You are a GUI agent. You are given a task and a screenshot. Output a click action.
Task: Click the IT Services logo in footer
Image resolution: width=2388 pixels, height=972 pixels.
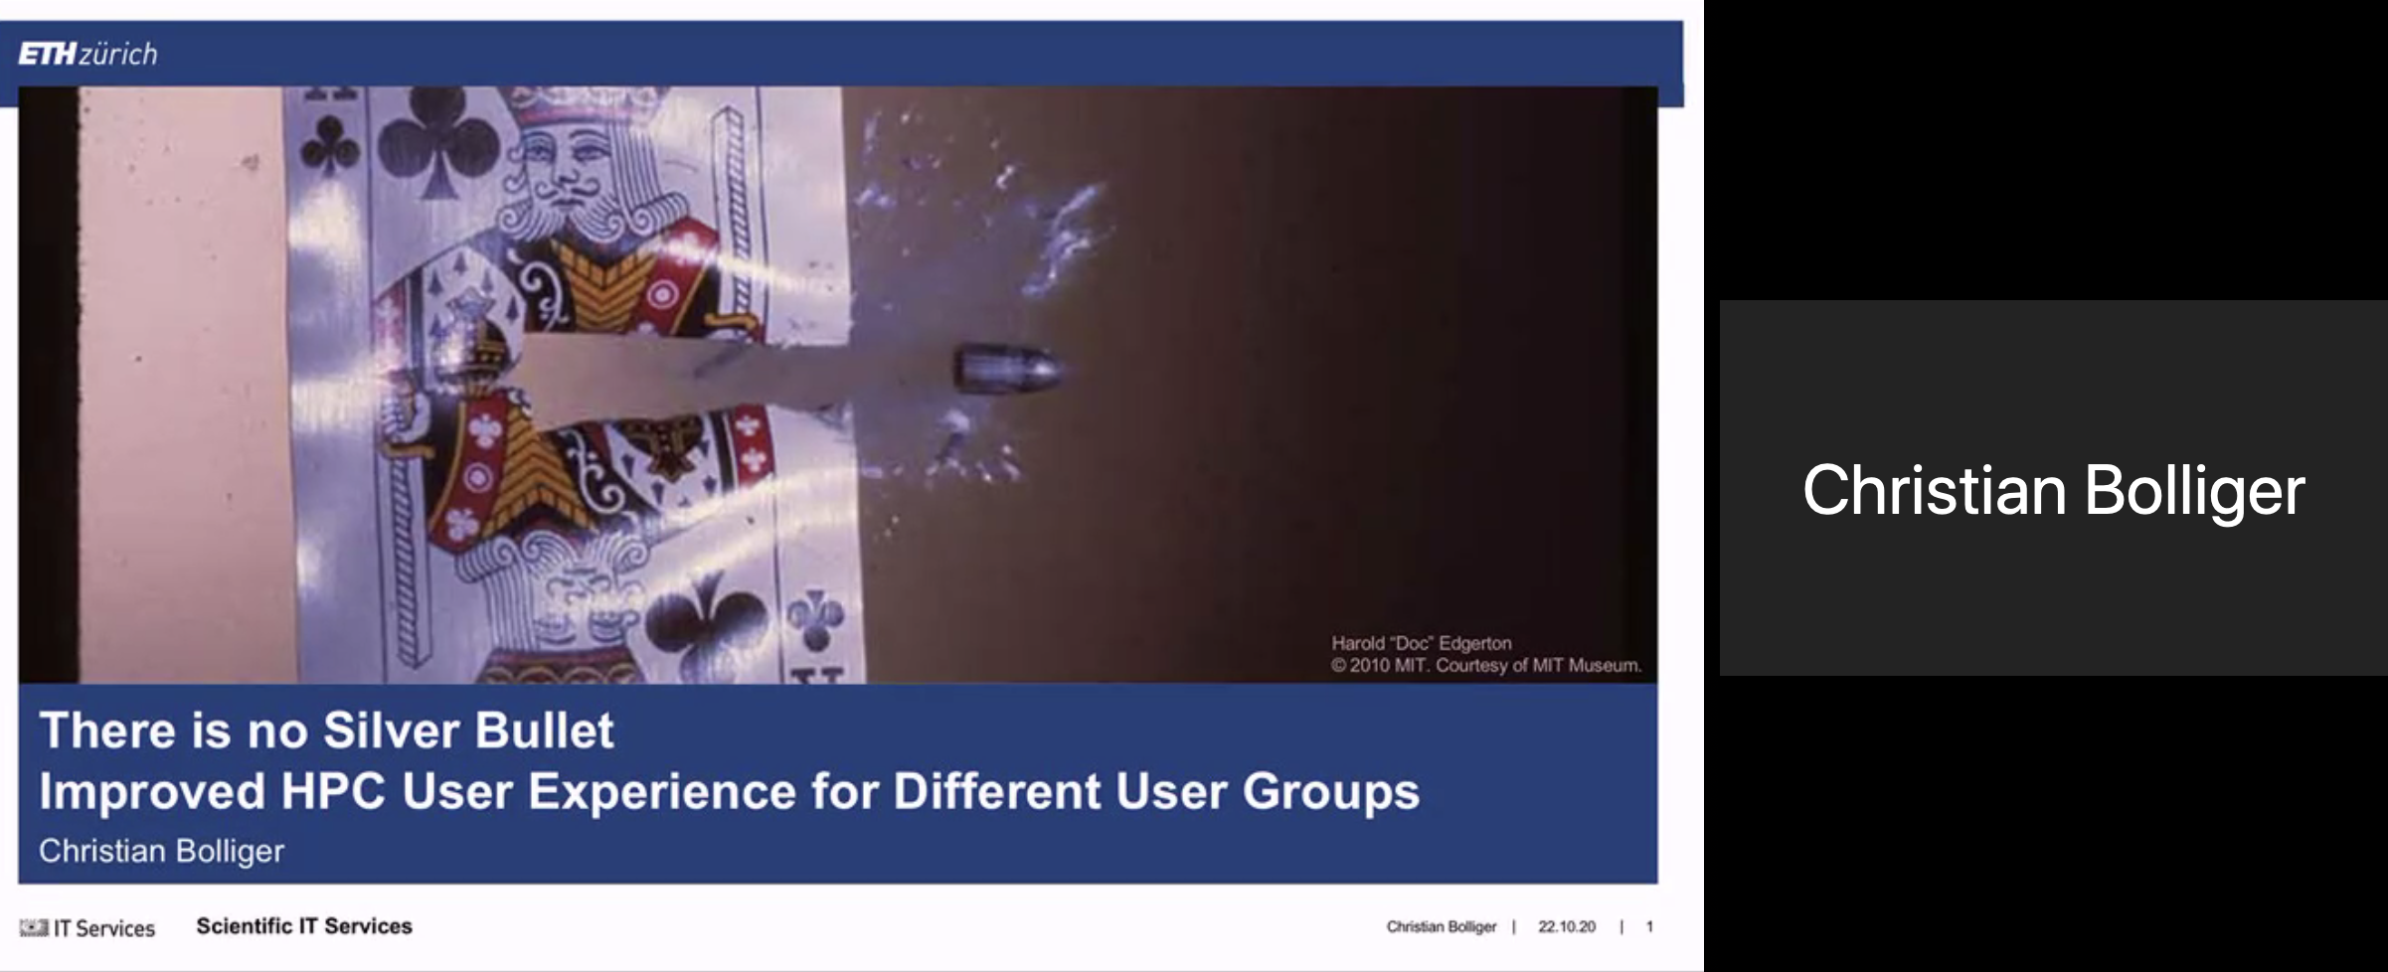click(87, 928)
